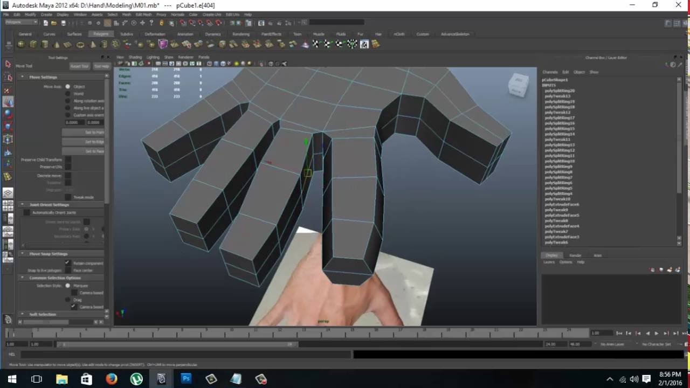Select polyExtrudeFace6 in channel box inputs
The width and height of the screenshot is (690, 388).
tap(562, 204)
